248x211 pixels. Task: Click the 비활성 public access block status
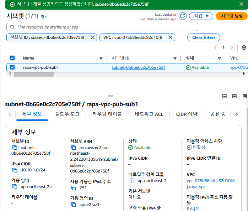[x=196, y=148]
